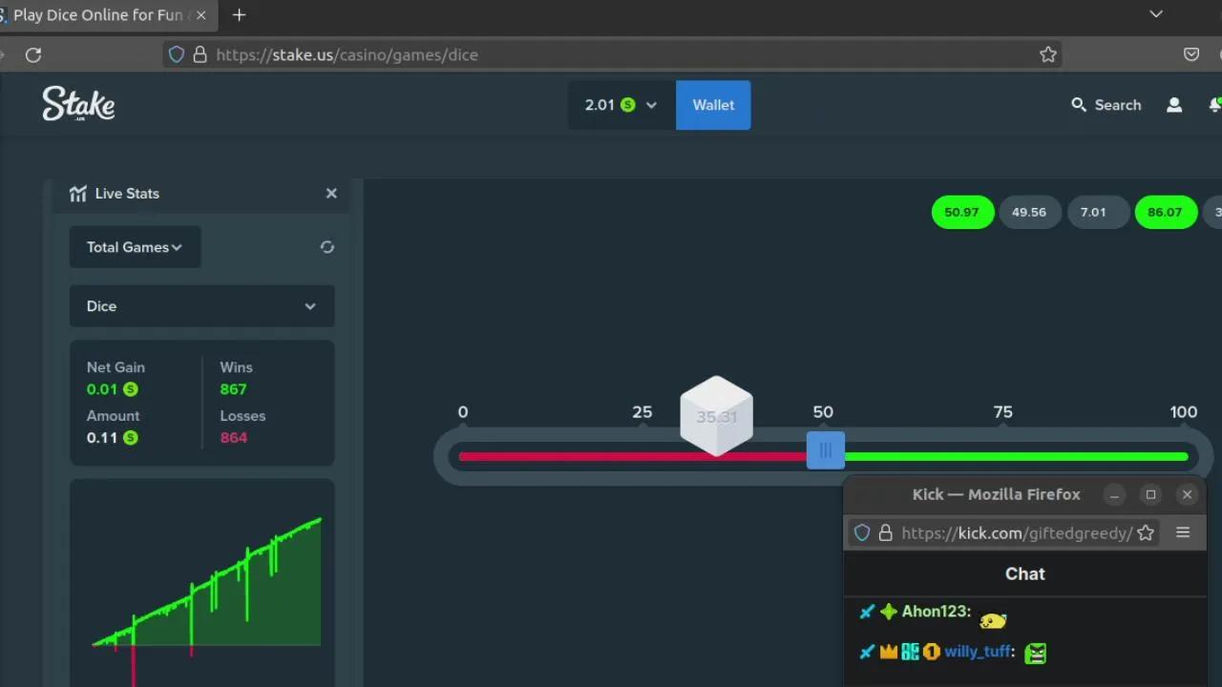1222x687 pixels.
Task: Click the Live Stats chart icon
Action: [78, 194]
